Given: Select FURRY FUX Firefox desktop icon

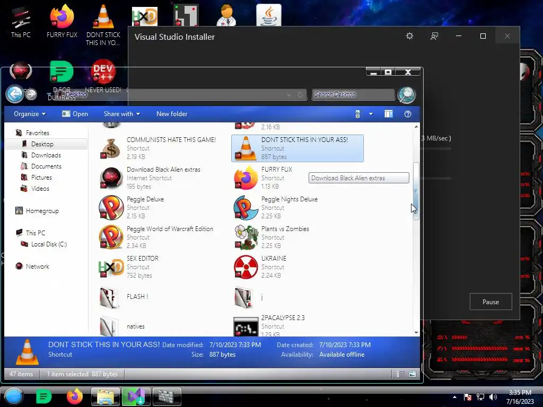Looking at the screenshot, I should point(62,21).
